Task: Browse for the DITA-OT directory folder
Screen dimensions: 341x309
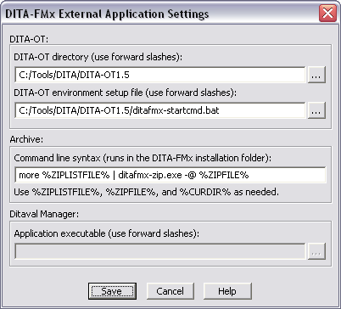Action: pos(316,75)
